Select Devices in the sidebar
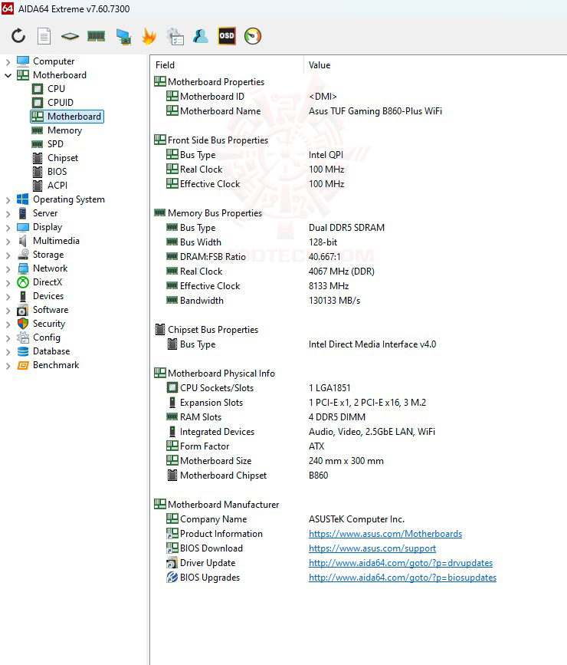Viewport: 567px width, 665px height. pyautogui.click(x=48, y=296)
